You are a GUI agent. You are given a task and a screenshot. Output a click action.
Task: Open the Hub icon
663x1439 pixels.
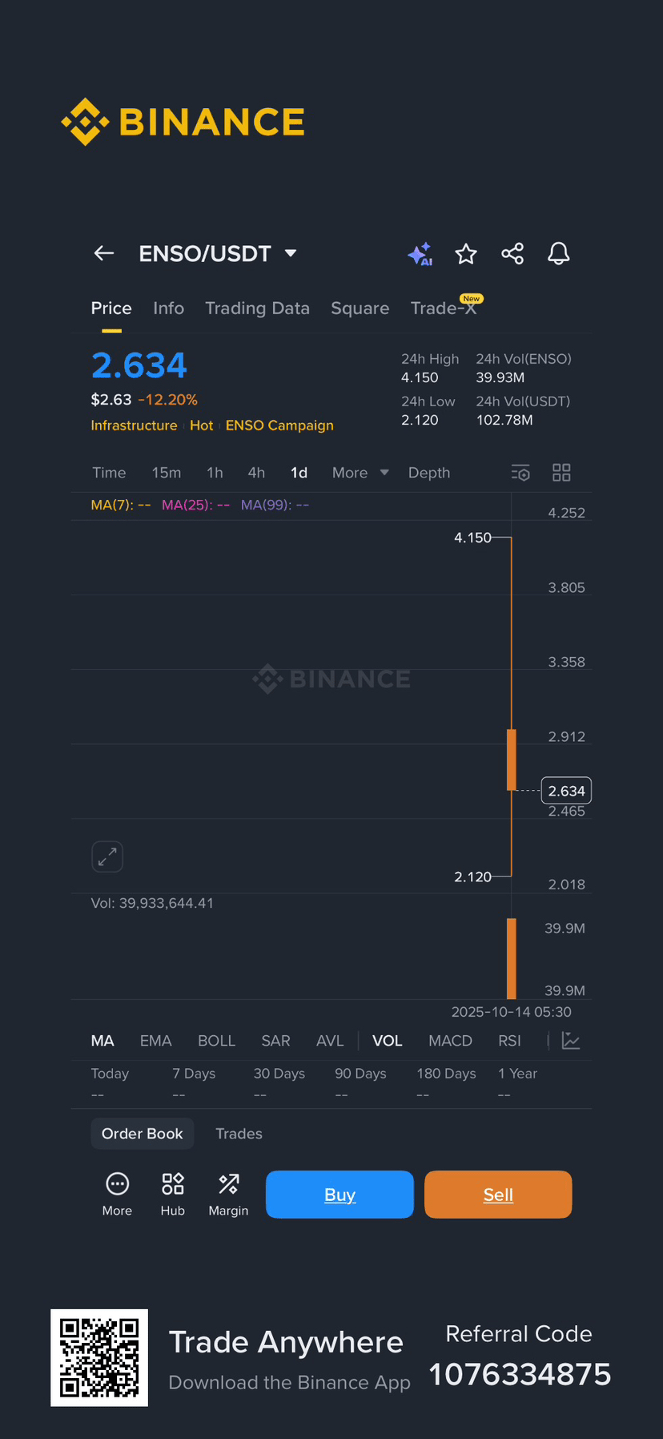173,1194
